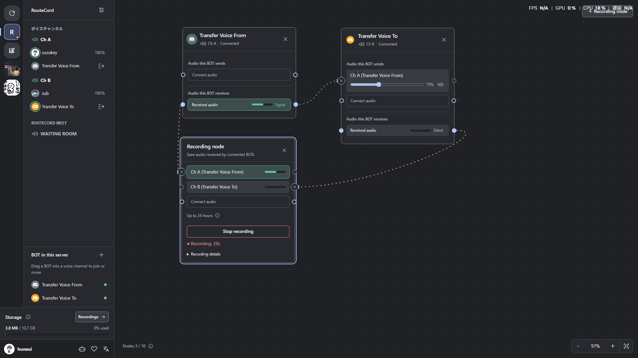Image resolution: width=638 pixels, height=358 pixels.
Task: Click the storage usage progress bar
Action: (x=57, y=334)
